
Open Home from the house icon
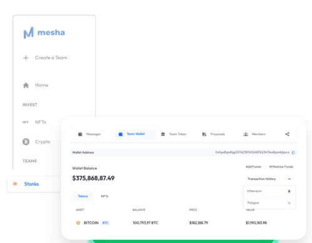26,86
